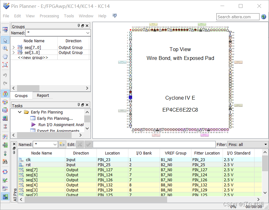Select the rst node row
Viewport: 269px width, 210px height.
(140, 165)
